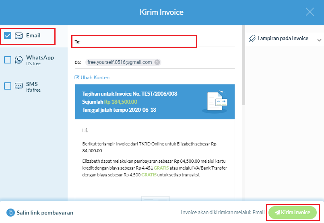Click the invoice document illustration in banner
This screenshot has width=324, height=223.
(x=215, y=102)
